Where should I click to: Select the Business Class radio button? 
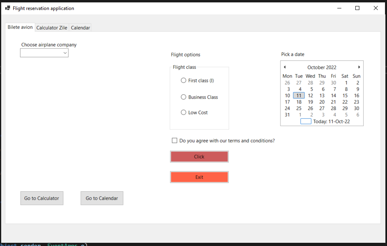click(x=183, y=97)
